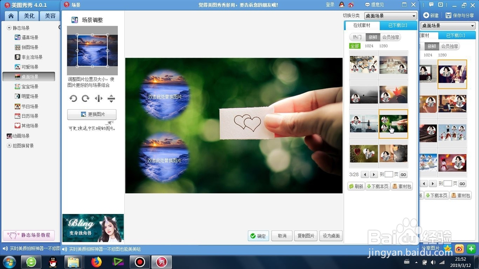Screen dimensions: 479x269
Task: Click the upper circular photo placeholder
Action: [165, 94]
